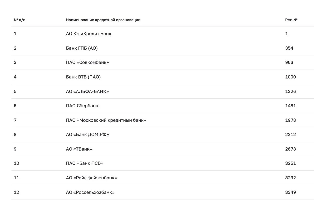This screenshot has height=214, width=314.
Task: Select the Банк ВТБ (ПАО) row
Action: [163, 77]
